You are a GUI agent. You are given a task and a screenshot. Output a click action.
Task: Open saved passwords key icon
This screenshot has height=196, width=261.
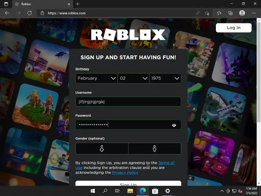pyautogui.click(x=198, y=13)
